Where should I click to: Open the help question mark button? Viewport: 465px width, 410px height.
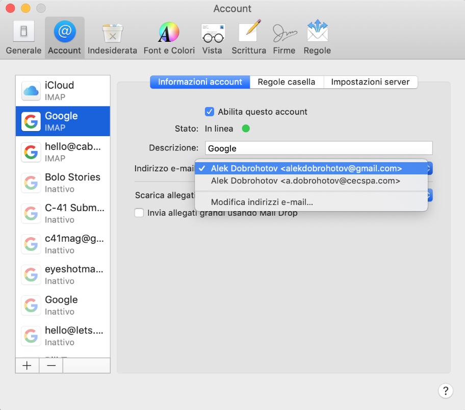coord(446,391)
